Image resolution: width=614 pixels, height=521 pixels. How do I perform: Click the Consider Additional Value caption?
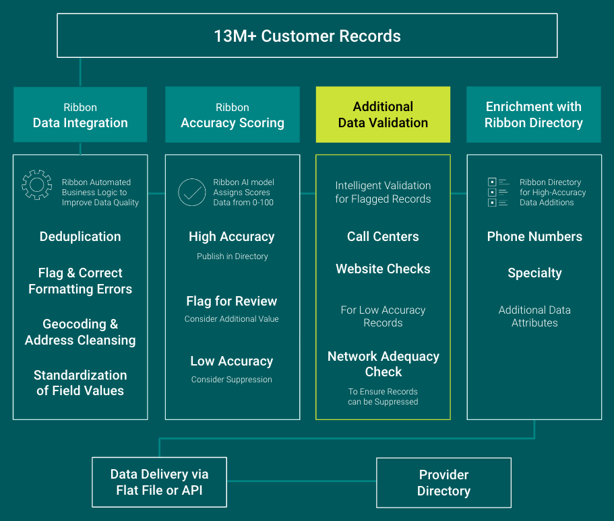232,319
